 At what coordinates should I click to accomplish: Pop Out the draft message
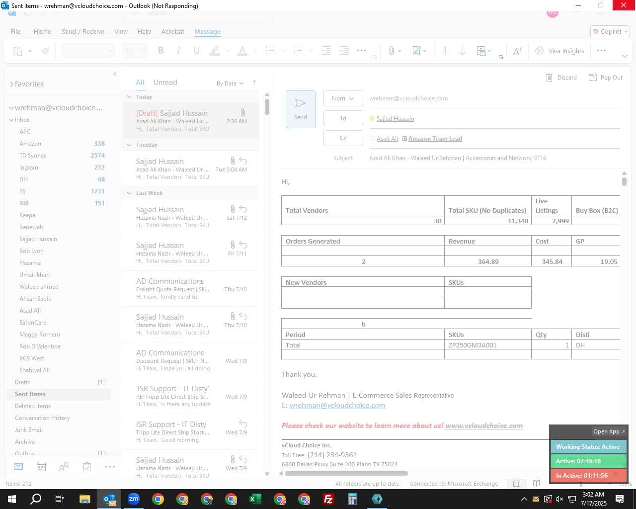606,78
